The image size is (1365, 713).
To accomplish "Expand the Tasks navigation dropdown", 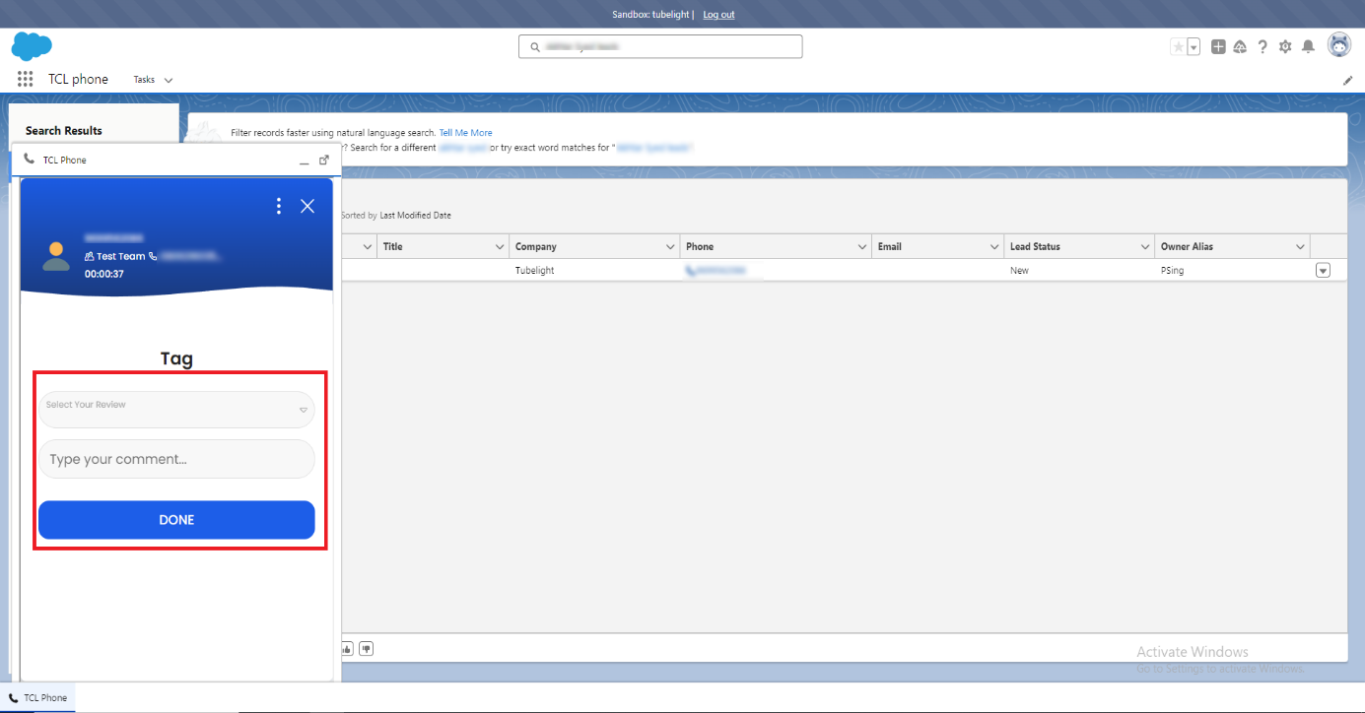I will point(169,80).
